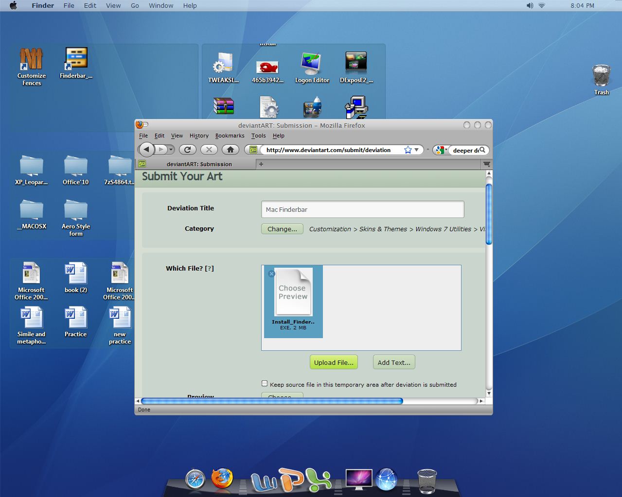Open the address bar history dropdown
This screenshot has width=622, height=497.
[417, 150]
